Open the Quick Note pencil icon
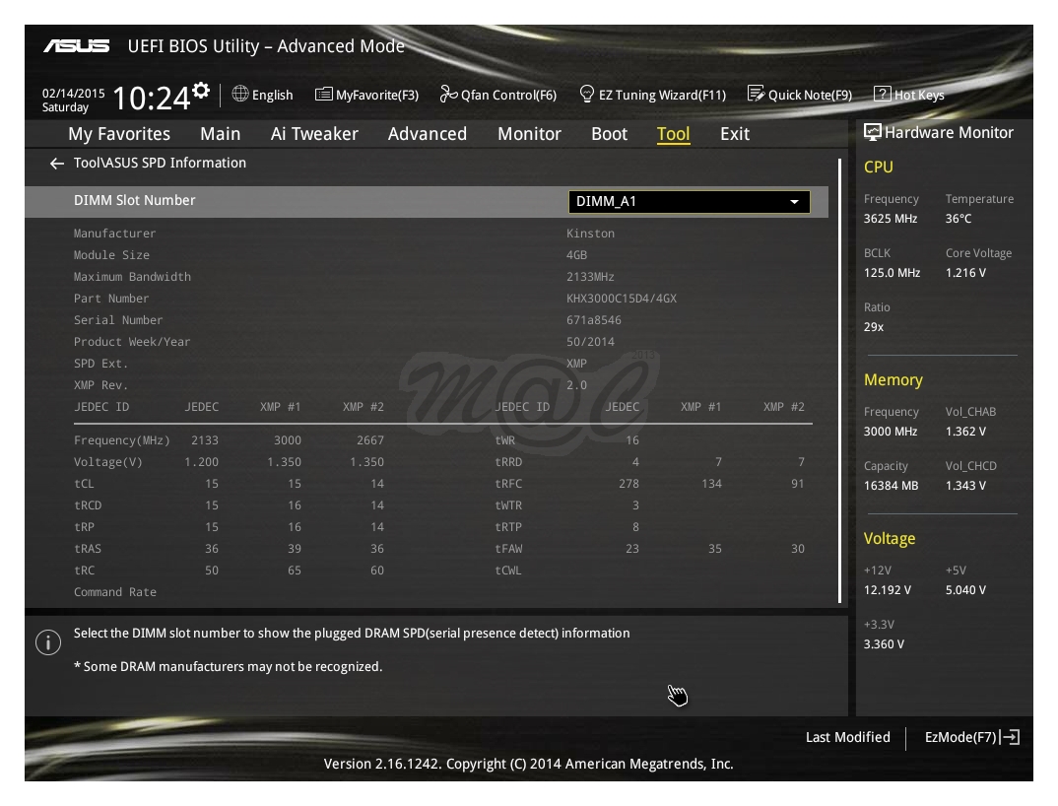Image resolution: width=1058 pixels, height=806 pixels. (756, 94)
